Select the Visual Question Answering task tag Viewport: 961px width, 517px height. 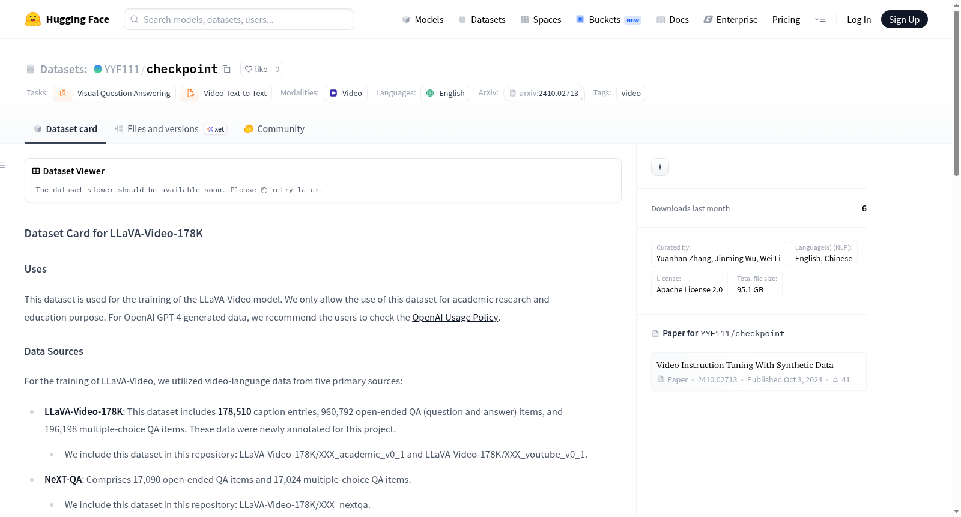pyautogui.click(x=115, y=93)
